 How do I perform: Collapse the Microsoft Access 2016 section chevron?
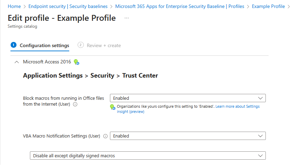[x=16, y=62]
